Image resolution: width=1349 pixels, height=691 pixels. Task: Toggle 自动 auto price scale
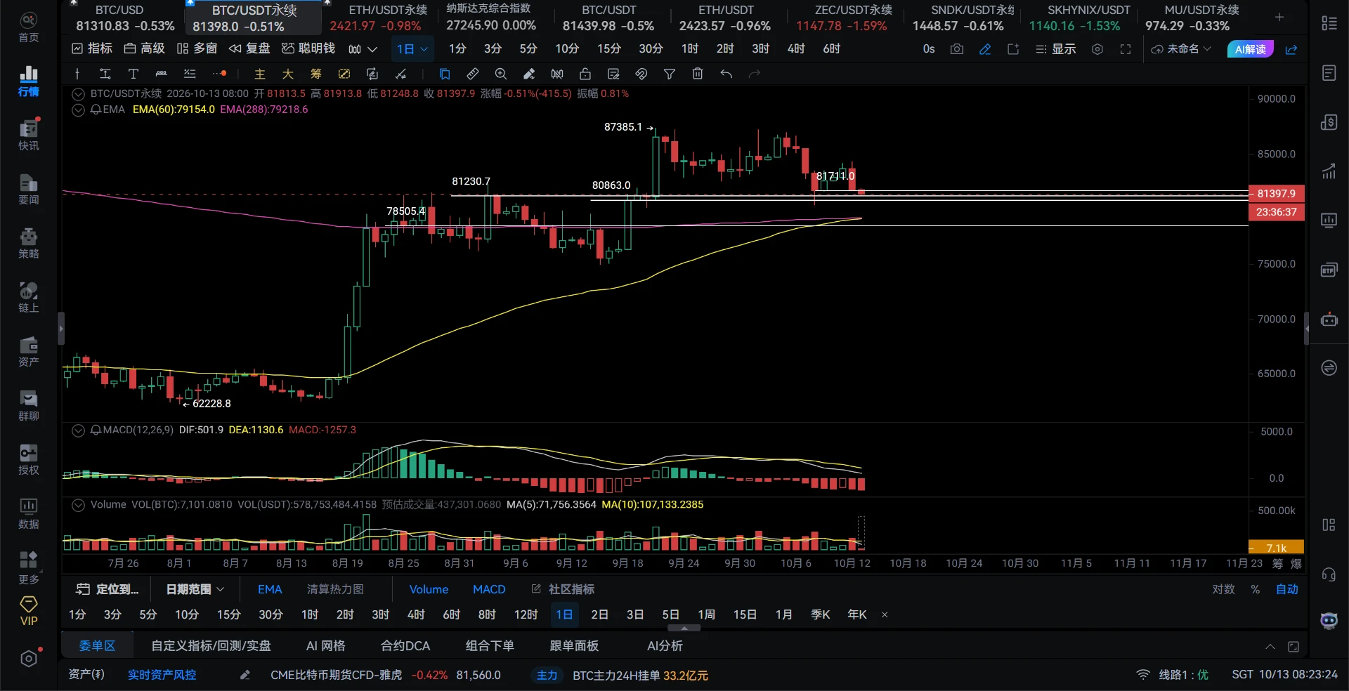click(x=1287, y=589)
